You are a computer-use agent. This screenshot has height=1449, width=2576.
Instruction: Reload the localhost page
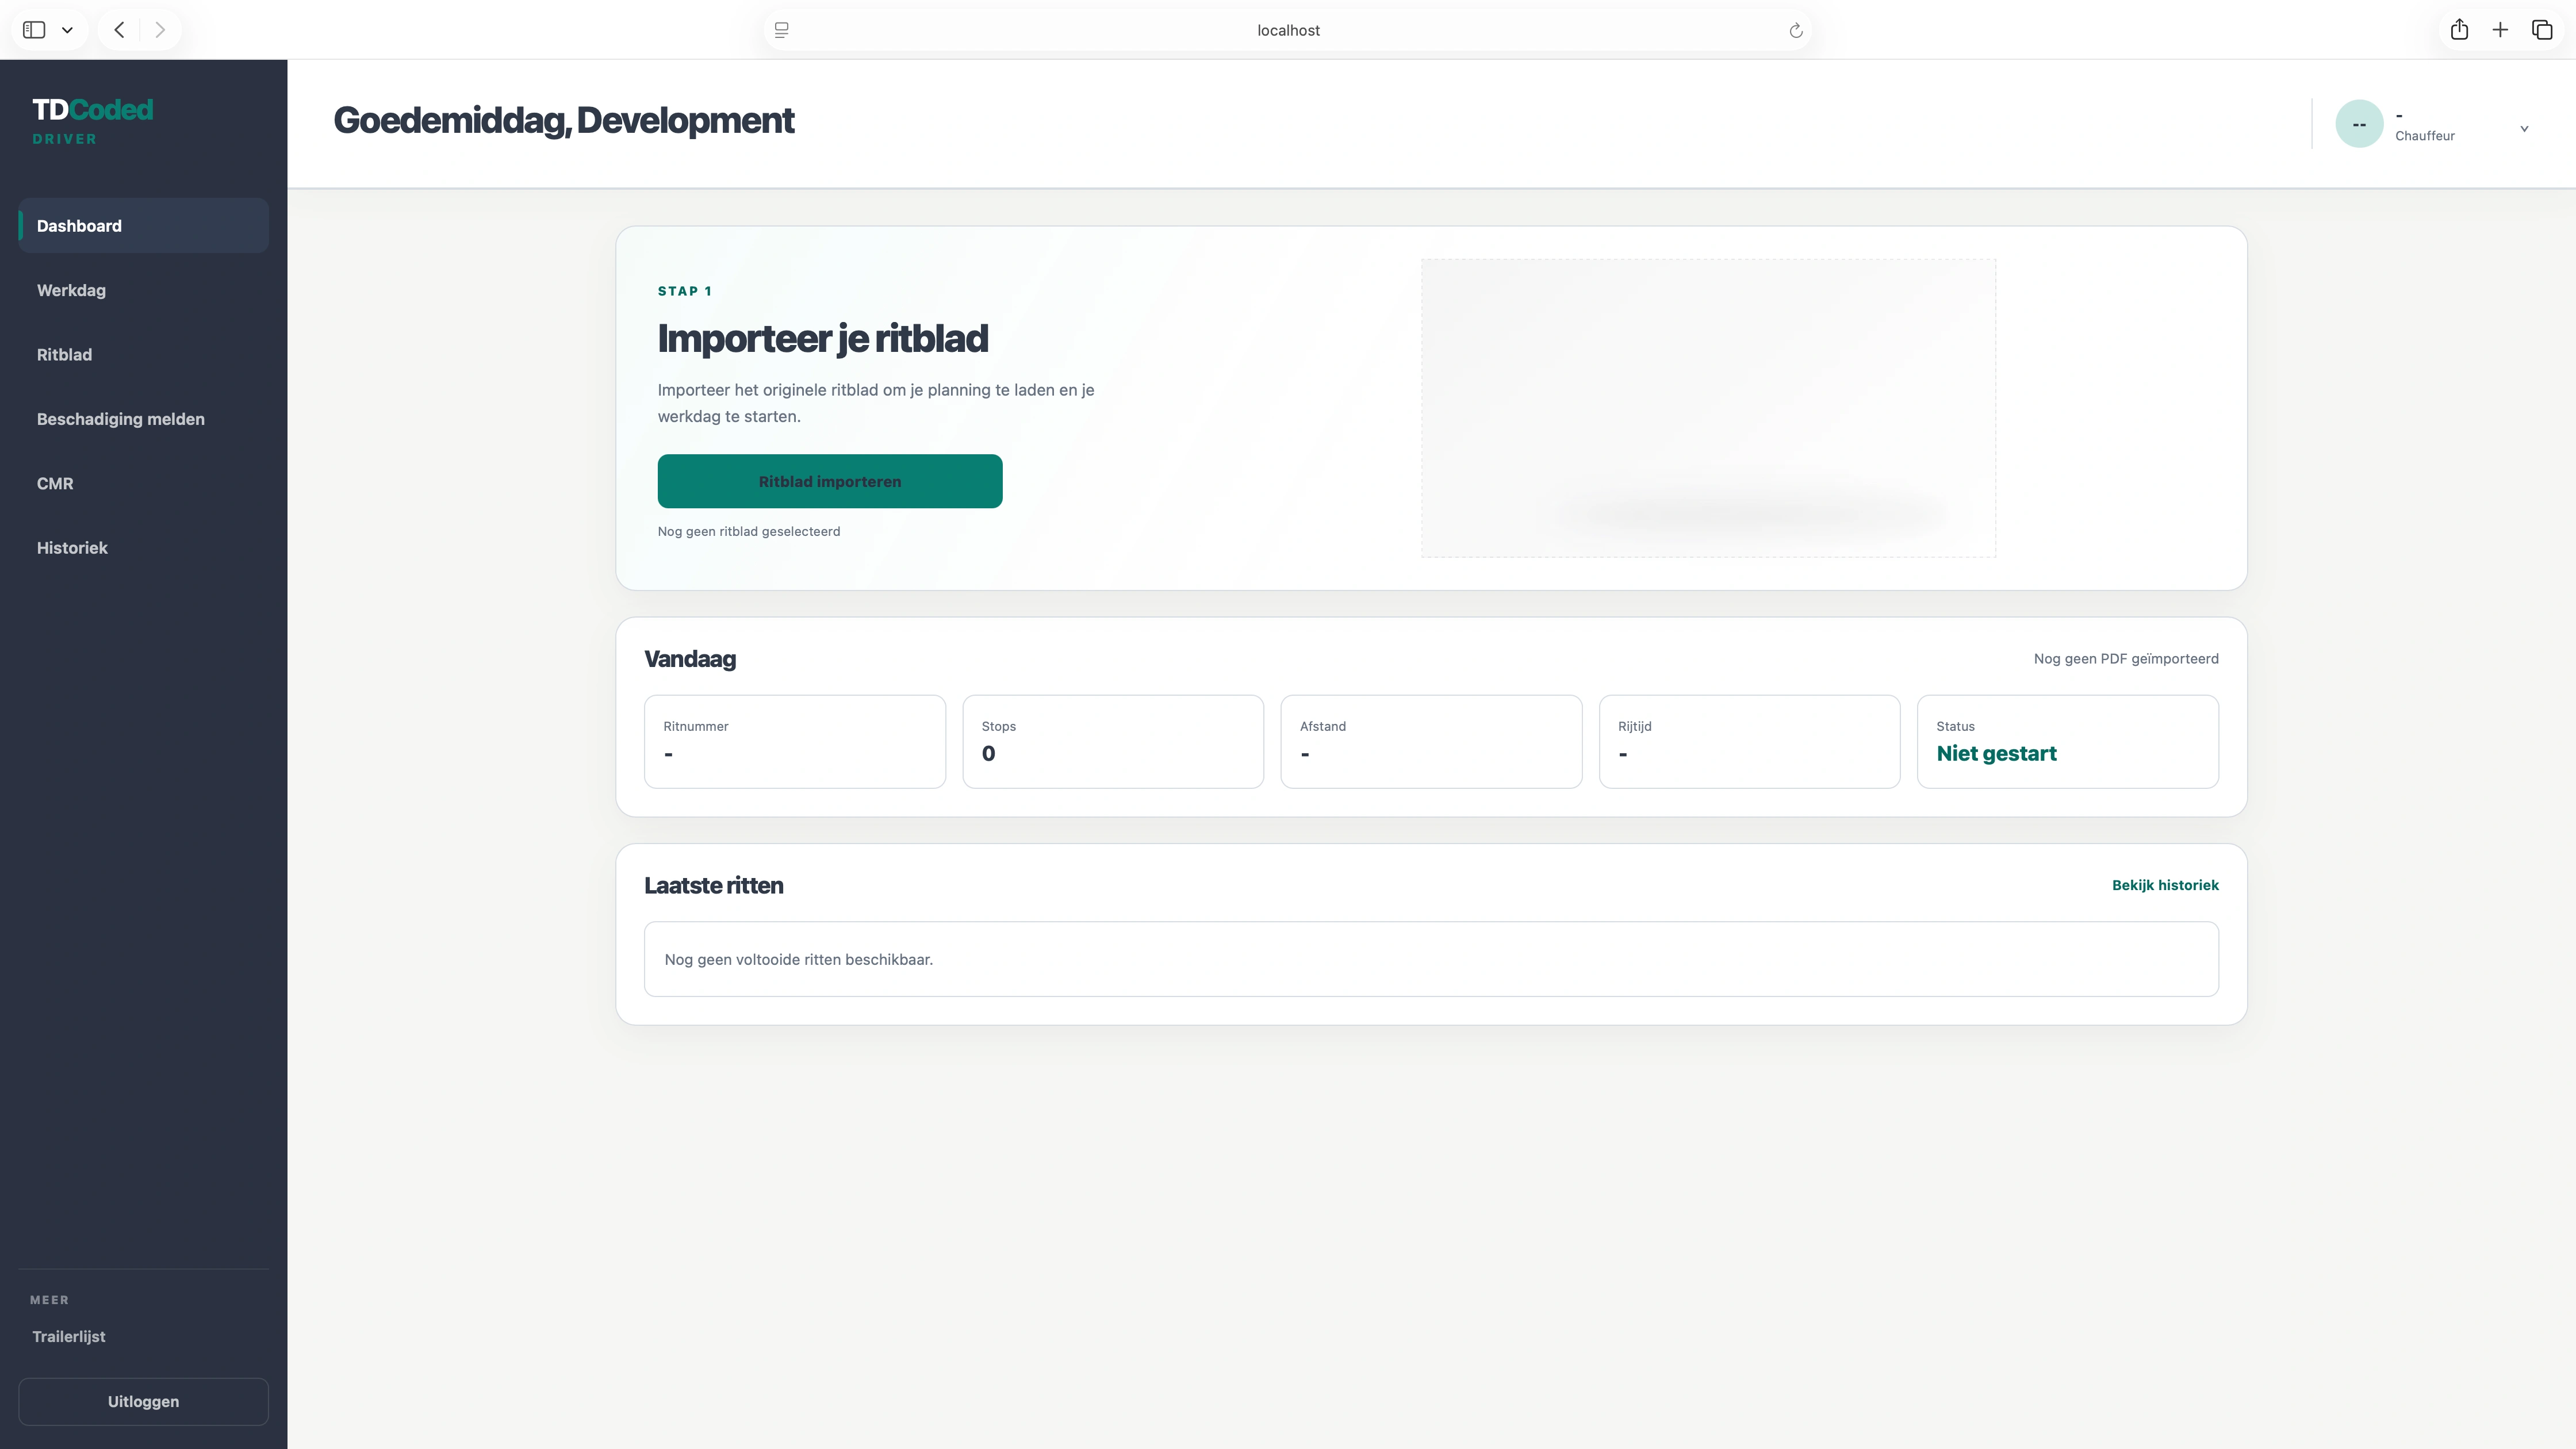(x=1796, y=30)
